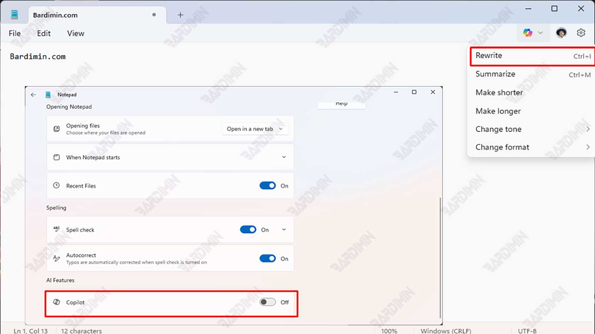This screenshot has height=334, width=595.
Task: Open Change tone submenu
Action: pos(531,129)
